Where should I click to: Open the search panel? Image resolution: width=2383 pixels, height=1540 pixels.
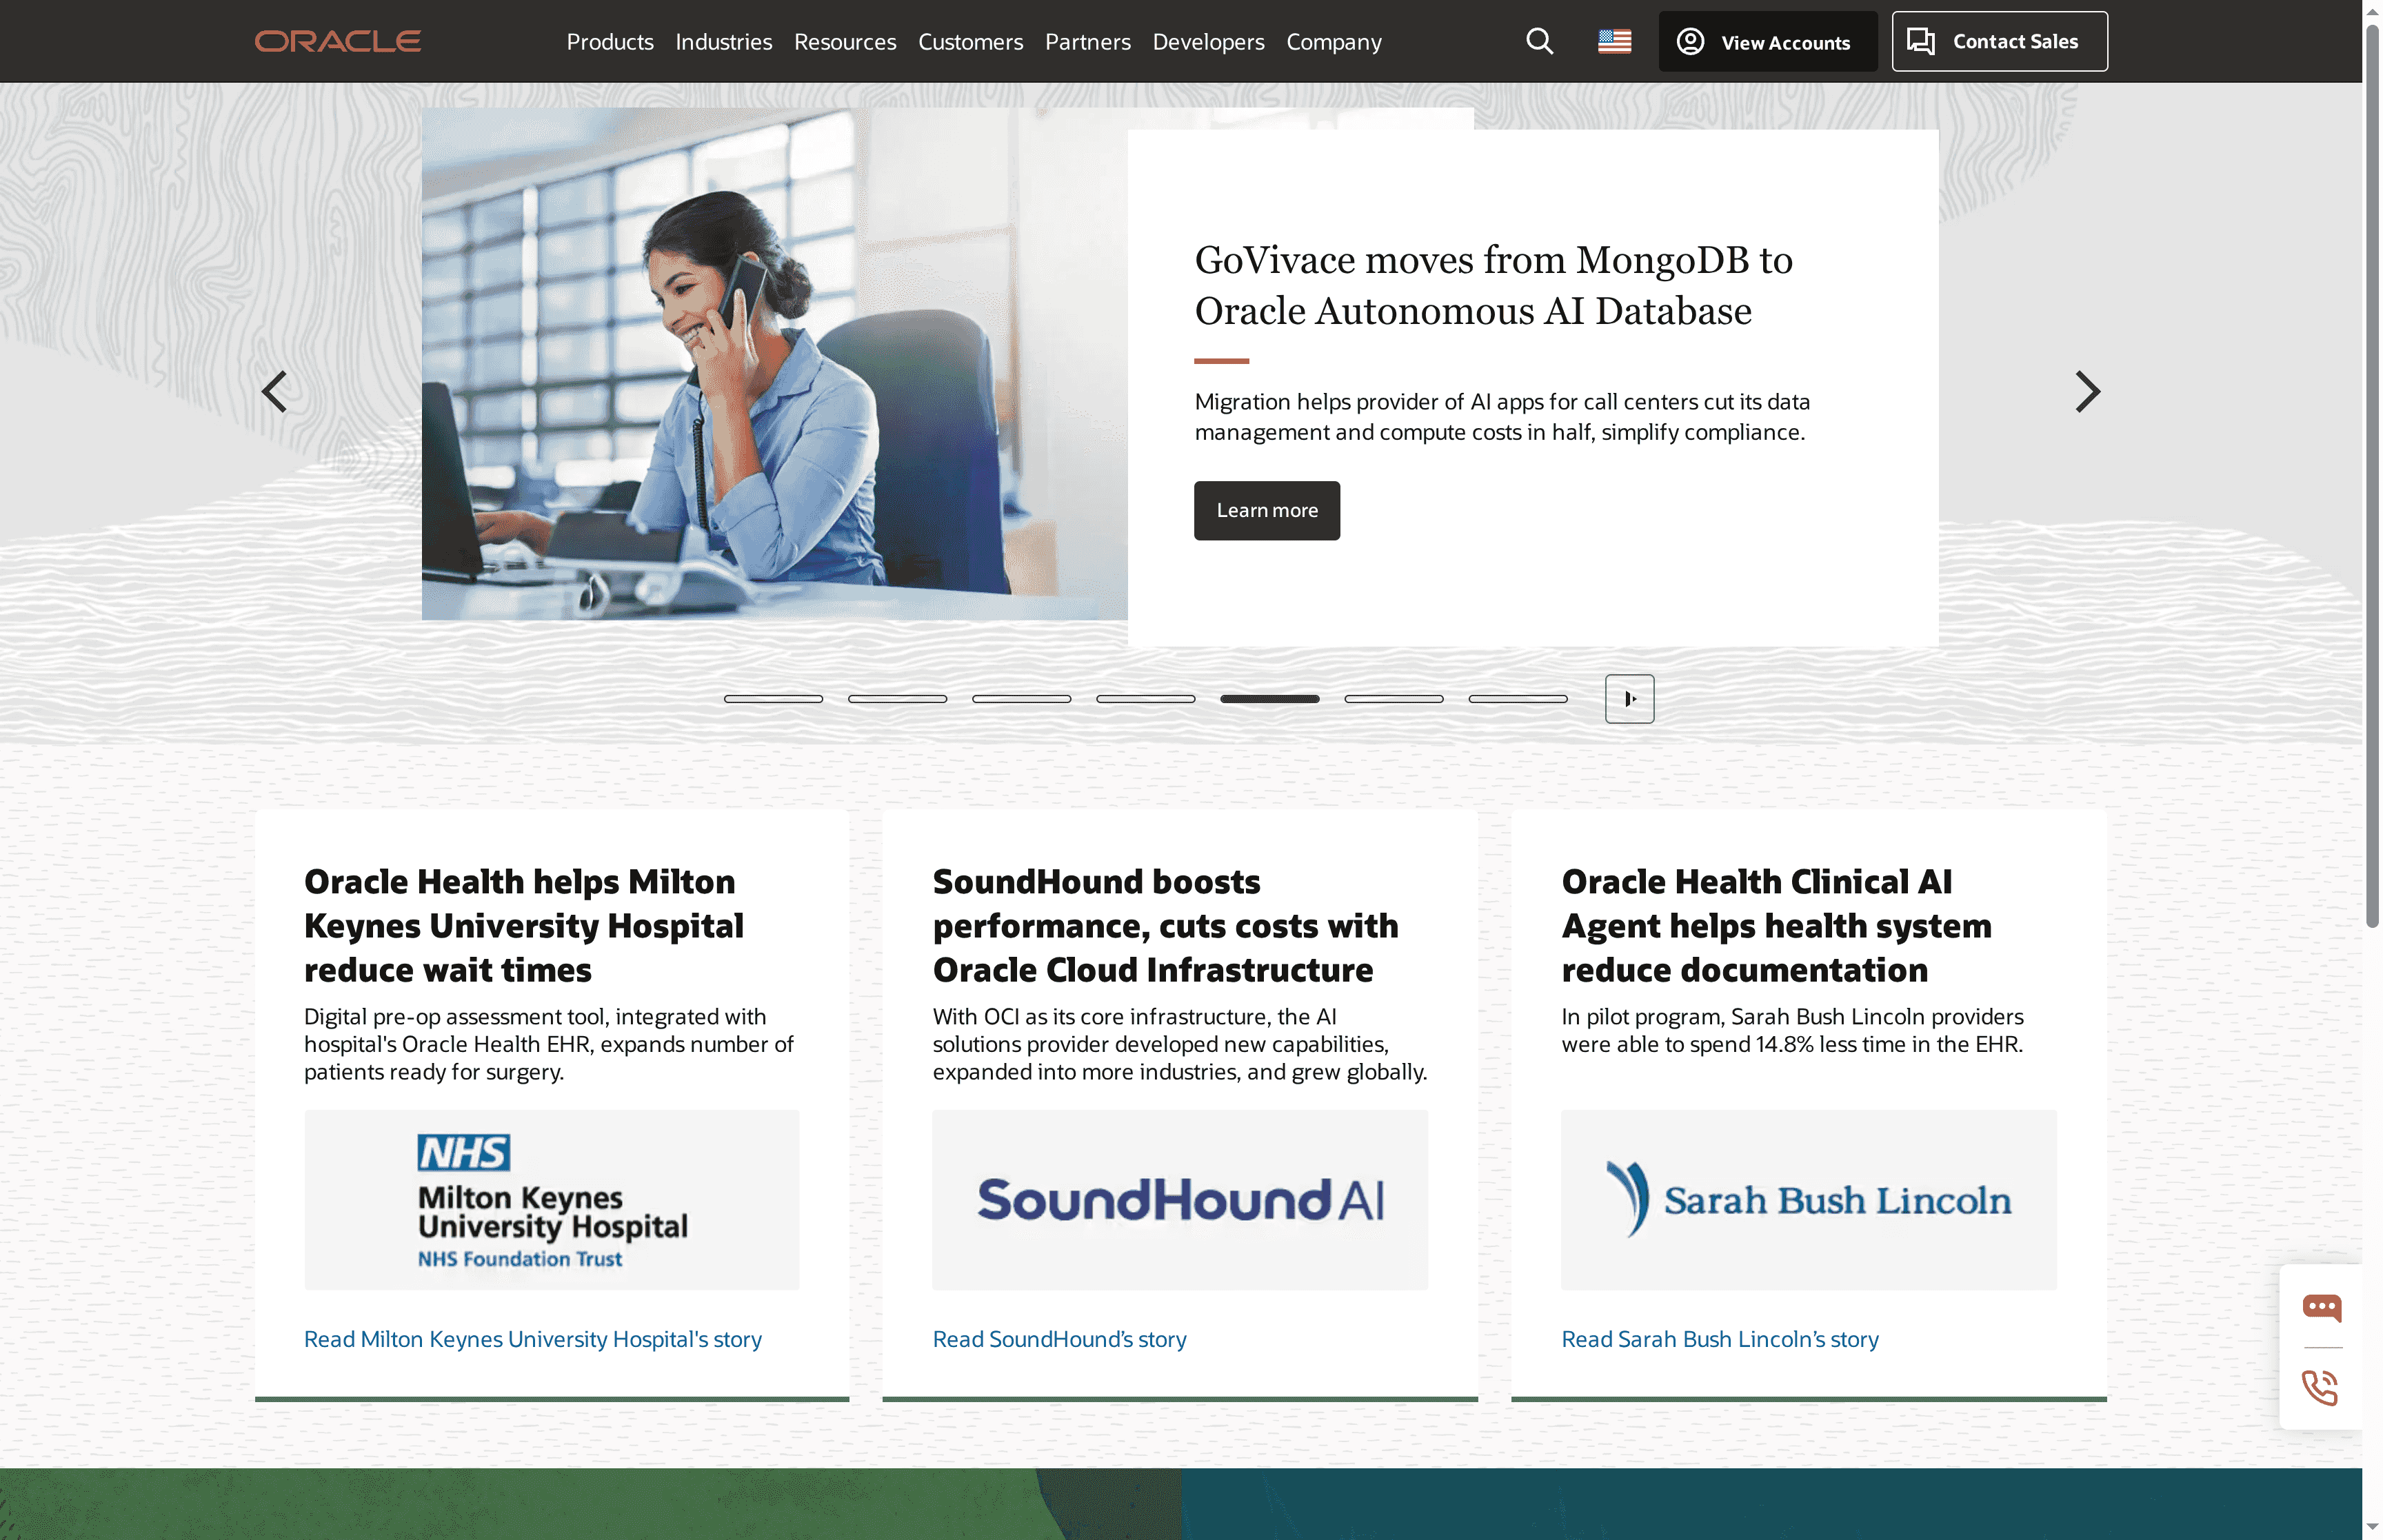click(x=1538, y=41)
